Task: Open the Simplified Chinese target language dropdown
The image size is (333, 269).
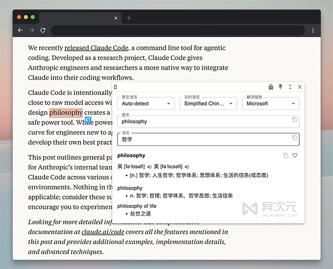Action: pos(208,104)
